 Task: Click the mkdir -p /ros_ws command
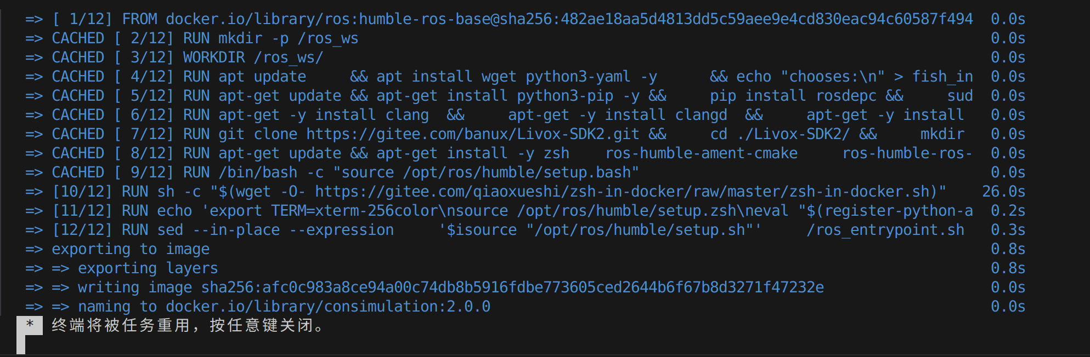(288, 38)
